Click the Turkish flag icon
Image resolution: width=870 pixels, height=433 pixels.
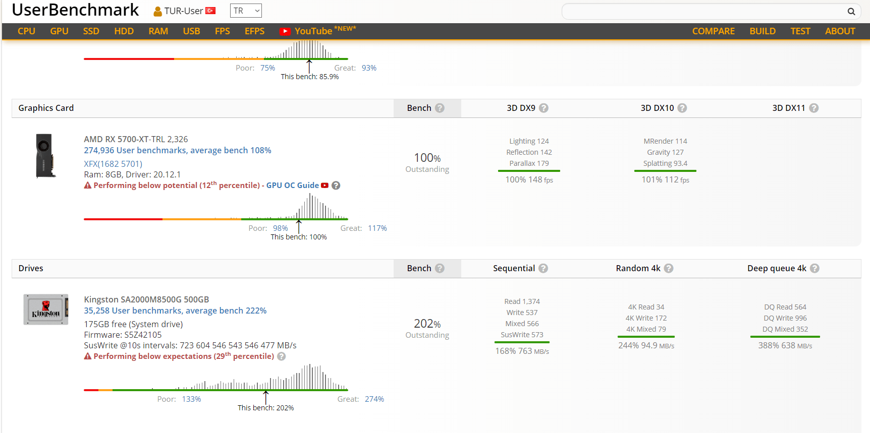(x=210, y=11)
